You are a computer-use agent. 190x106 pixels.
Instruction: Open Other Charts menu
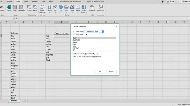point(84,9)
